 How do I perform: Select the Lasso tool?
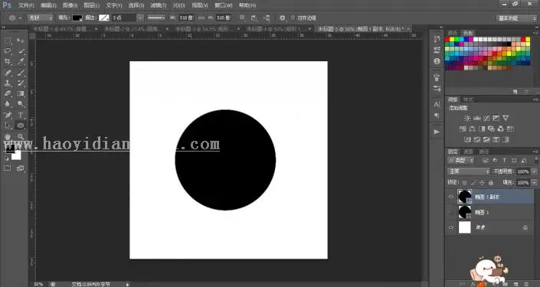8,51
